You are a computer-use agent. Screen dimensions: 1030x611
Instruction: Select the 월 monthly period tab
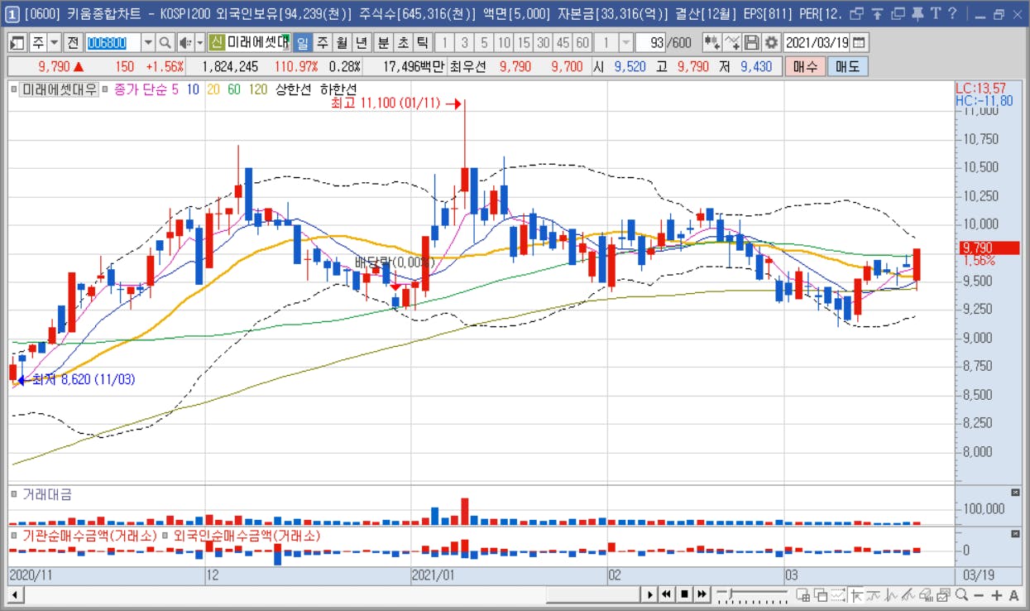(x=341, y=43)
